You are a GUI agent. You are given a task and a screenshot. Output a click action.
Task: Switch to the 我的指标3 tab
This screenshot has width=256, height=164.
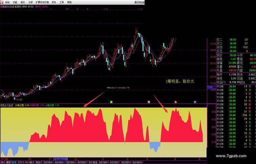(60, 162)
